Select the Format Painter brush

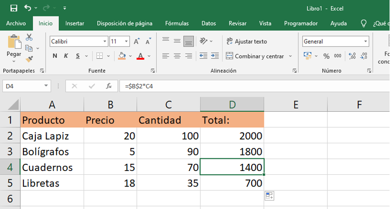click(29, 59)
